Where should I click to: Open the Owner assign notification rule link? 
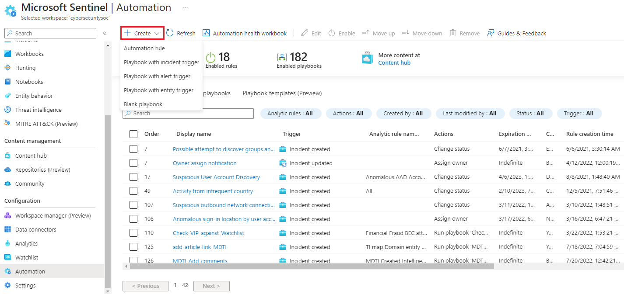pos(205,163)
